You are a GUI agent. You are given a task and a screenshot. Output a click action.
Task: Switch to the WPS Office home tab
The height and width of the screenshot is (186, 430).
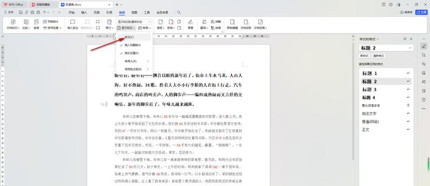coord(14,5)
